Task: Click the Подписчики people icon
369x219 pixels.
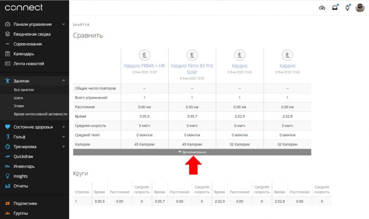Action: click(7, 203)
